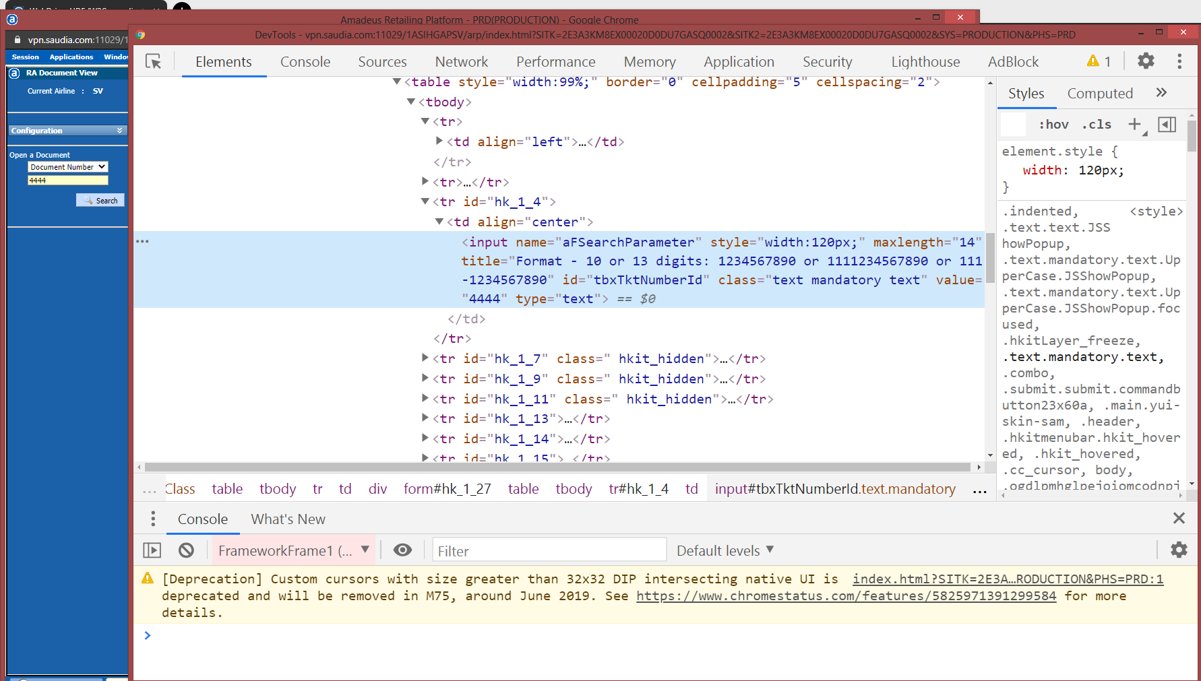
Task: Open index.html source link in console
Action: point(1008,579)
